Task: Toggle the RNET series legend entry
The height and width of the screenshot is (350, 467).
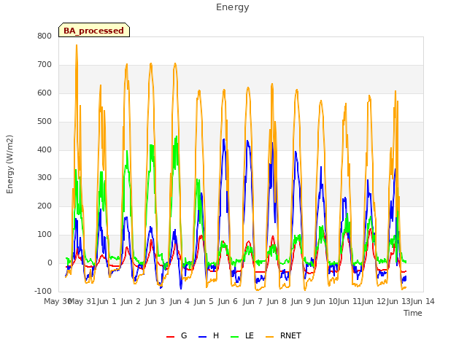Action: 283,335
